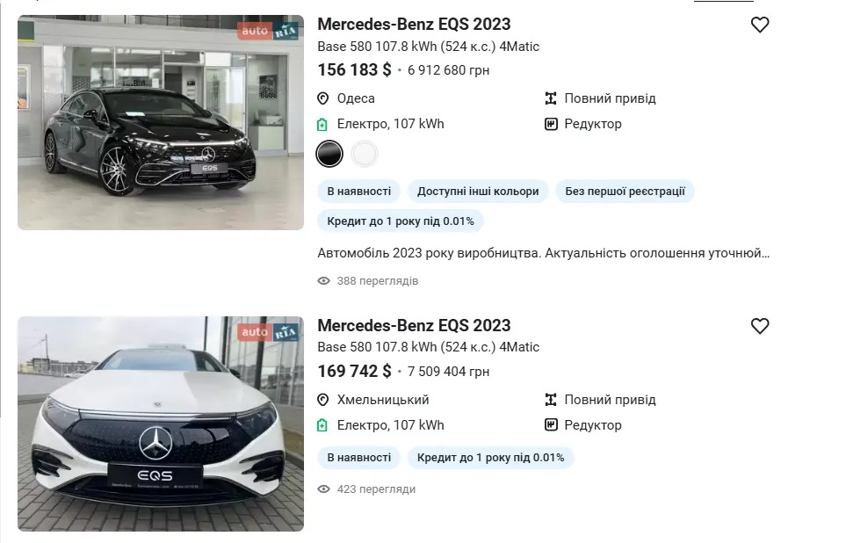
Task: Select the black color swatch on the first listing
Action: click(x=329, y=154)
